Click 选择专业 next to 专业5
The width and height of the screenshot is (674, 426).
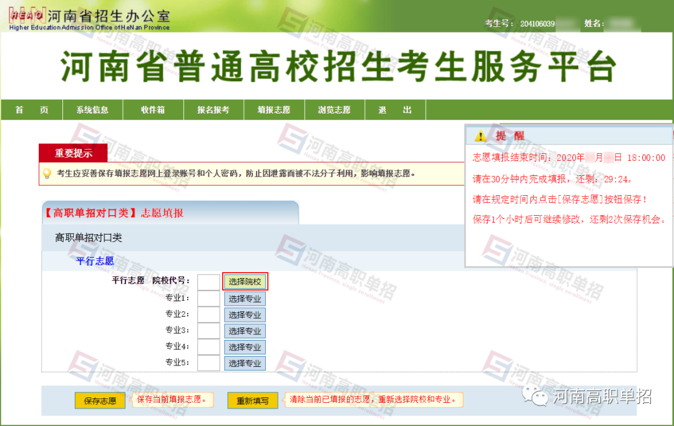pyautogui.click(x=245, y=363)
